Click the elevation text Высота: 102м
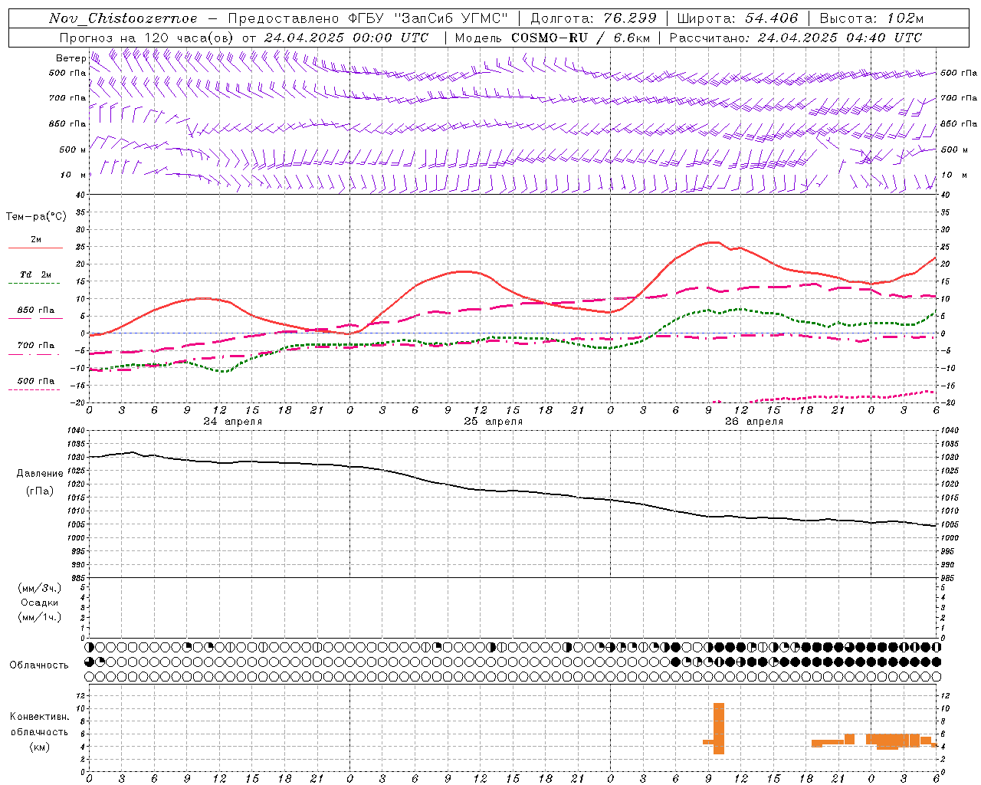Image resolution: width=981 pixels, height=785 pixels. click(871, 18)
